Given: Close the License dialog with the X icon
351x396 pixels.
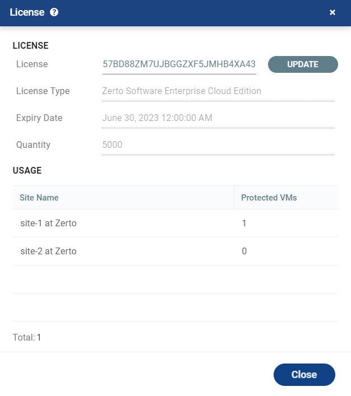Looking at the screenshot, I should [332, 12].
